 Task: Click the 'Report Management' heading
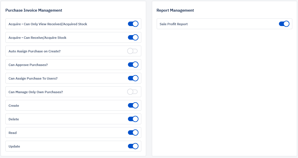pyautogui.click(x=175, y=10)
